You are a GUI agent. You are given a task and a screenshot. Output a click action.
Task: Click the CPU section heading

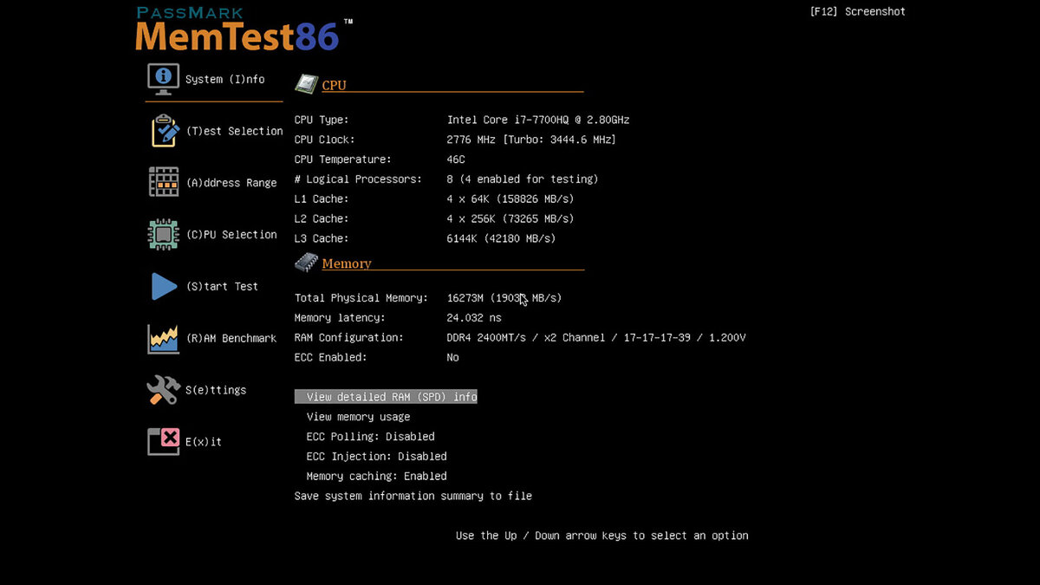[334, 85]
